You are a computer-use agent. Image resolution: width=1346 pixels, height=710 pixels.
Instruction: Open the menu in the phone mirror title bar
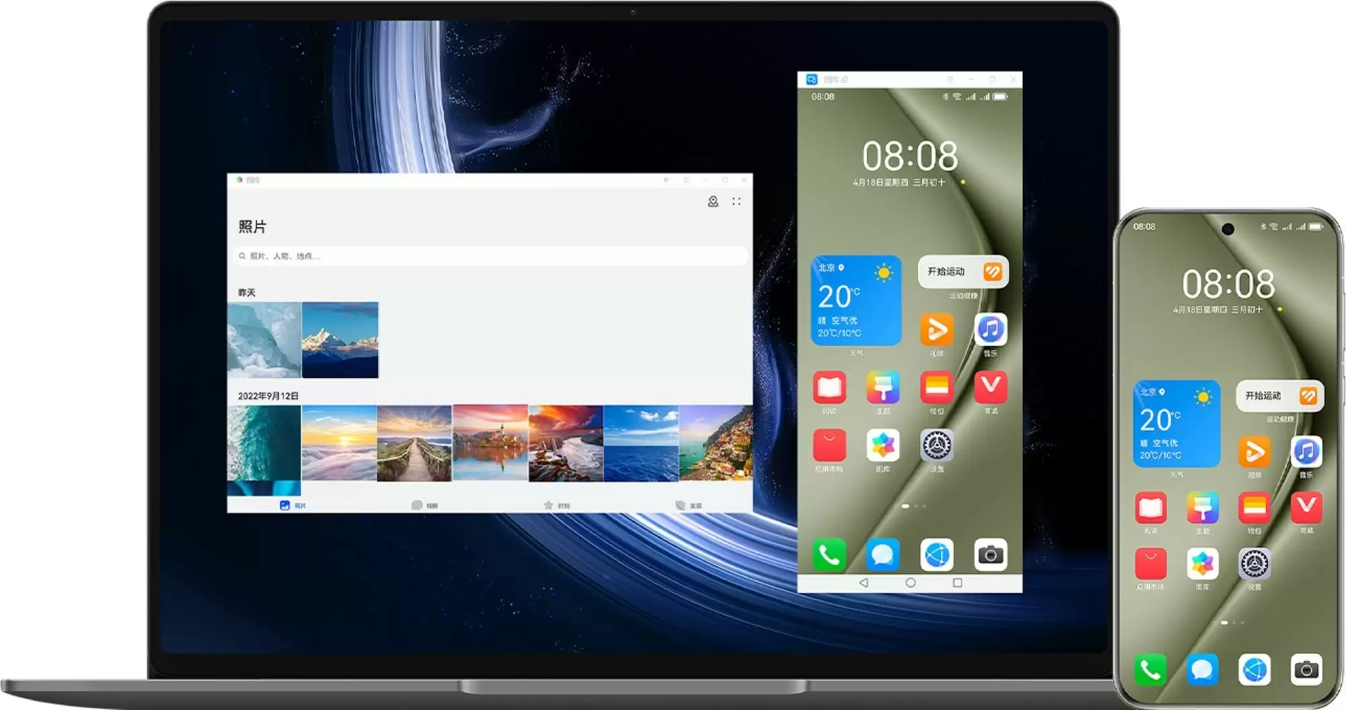951,79
